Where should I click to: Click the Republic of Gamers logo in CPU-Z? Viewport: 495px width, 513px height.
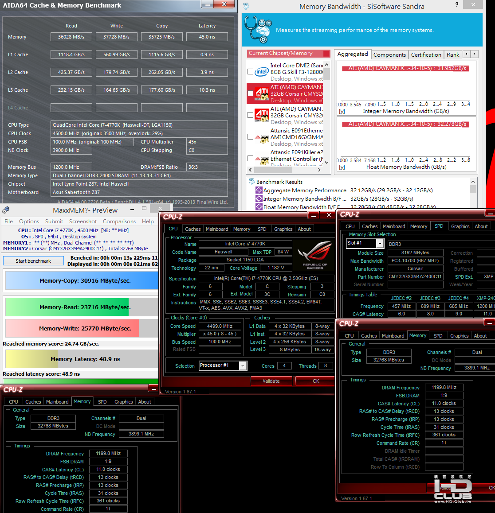(x=314, y=256)
